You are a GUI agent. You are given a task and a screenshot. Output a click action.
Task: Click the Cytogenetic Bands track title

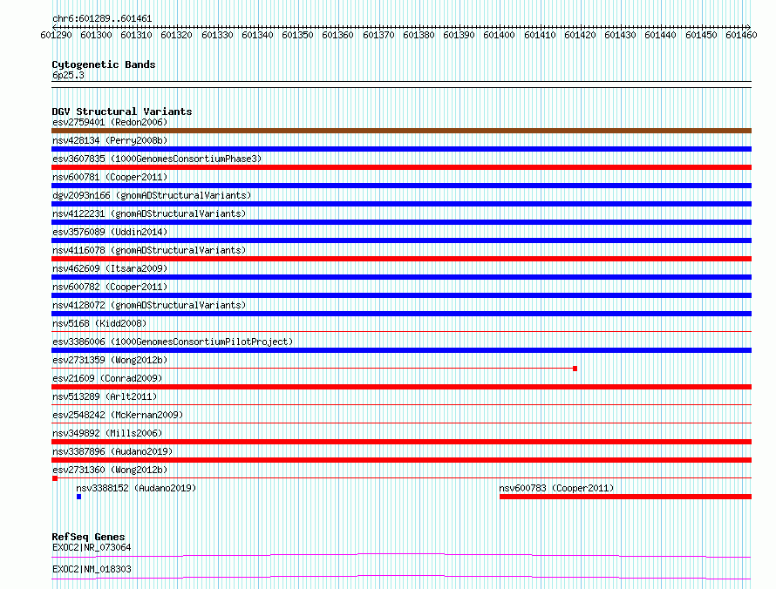click(x=104, y=64)
